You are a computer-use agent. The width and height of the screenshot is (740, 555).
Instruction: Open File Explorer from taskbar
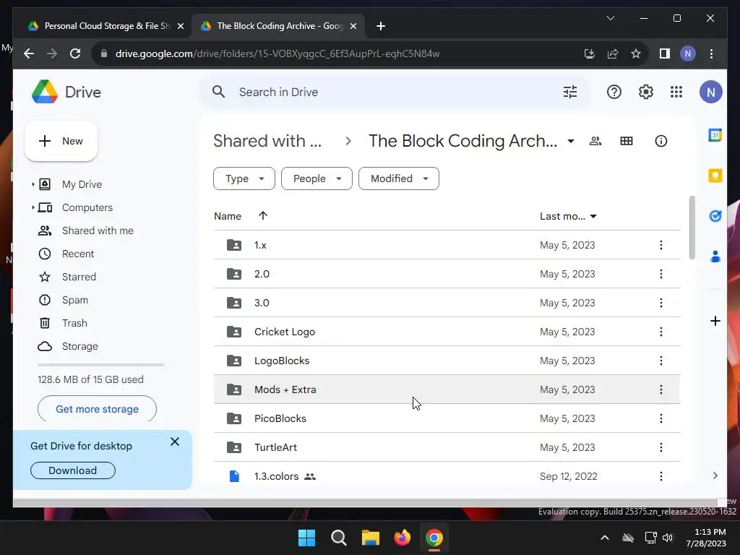click(x=371, y=538)
